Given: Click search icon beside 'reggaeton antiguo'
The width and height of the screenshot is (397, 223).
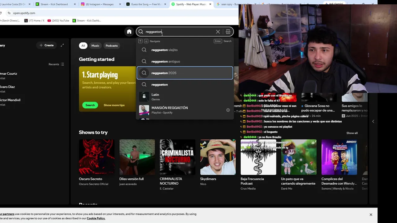Looking at the screenshot, I should pos(144,61).
